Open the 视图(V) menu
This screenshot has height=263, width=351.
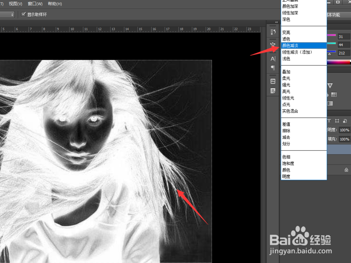coord(15,4)
